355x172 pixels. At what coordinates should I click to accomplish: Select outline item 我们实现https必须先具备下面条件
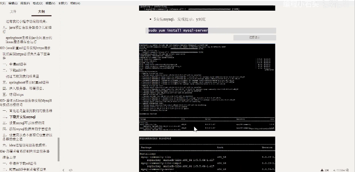[x=26, y=56]
